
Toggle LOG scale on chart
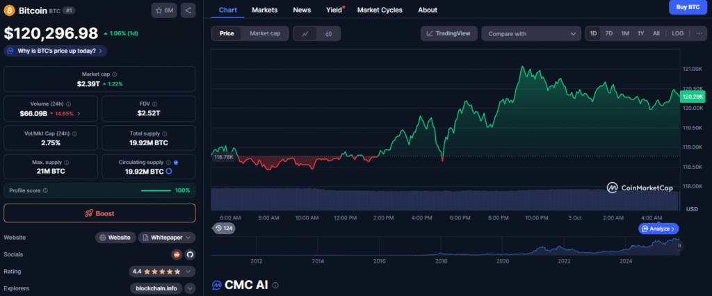coord(677,33)
